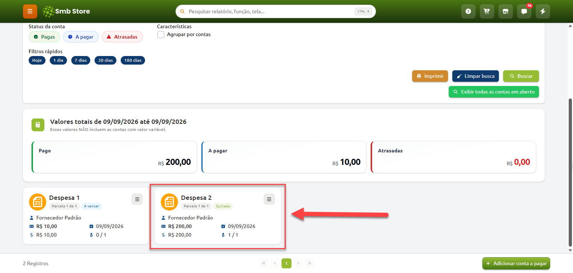Click the Imprimir button
This screenshot has width=573, height=273.
click(x=430, y=76)
